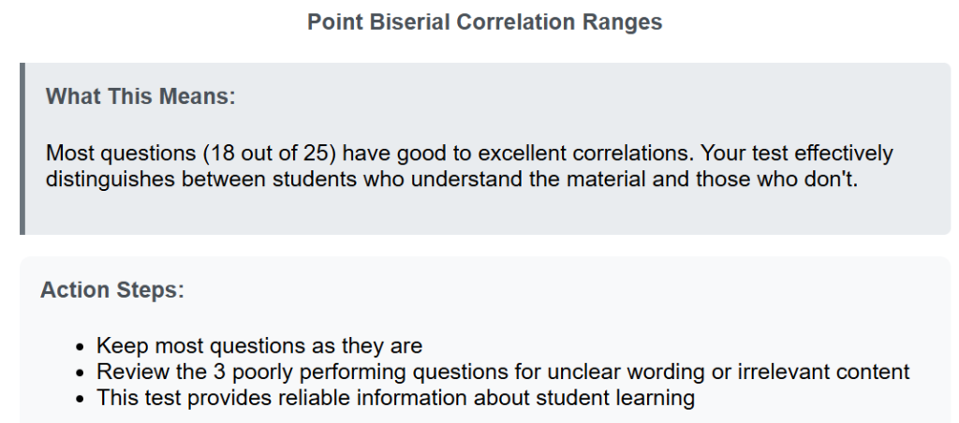Screen dimensions: 959x423
Task: Select the "This test provides reliable information" line
Action: click(x=396, y=398)
